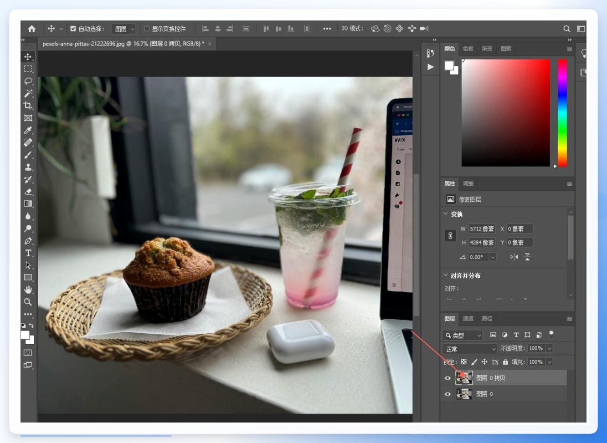The image size is (607, 443).
Task: Select the Eraser tool
Action: click(28, 192)
